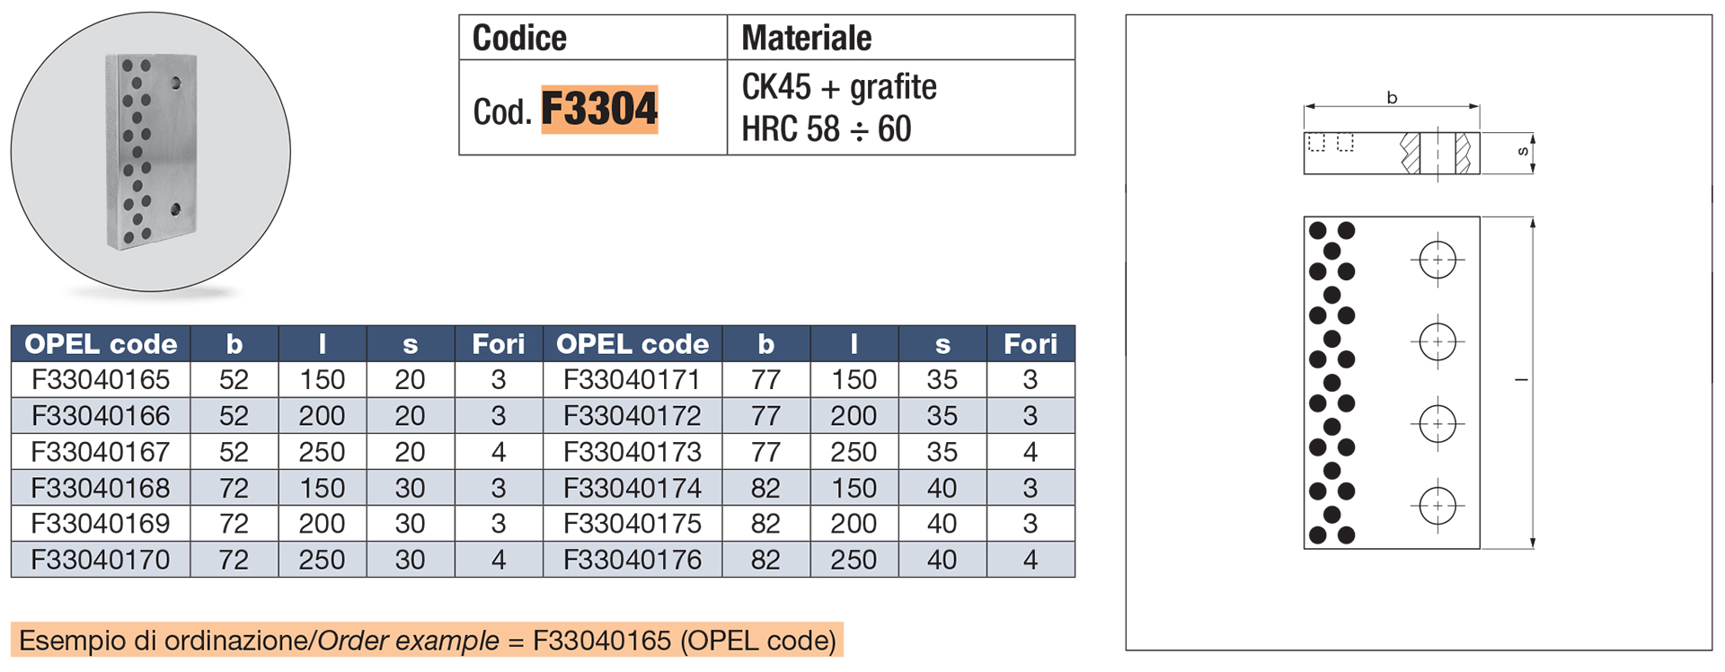Select code F33040171 in the table
The image size is (1725, 672).
[x=632, y=379]
